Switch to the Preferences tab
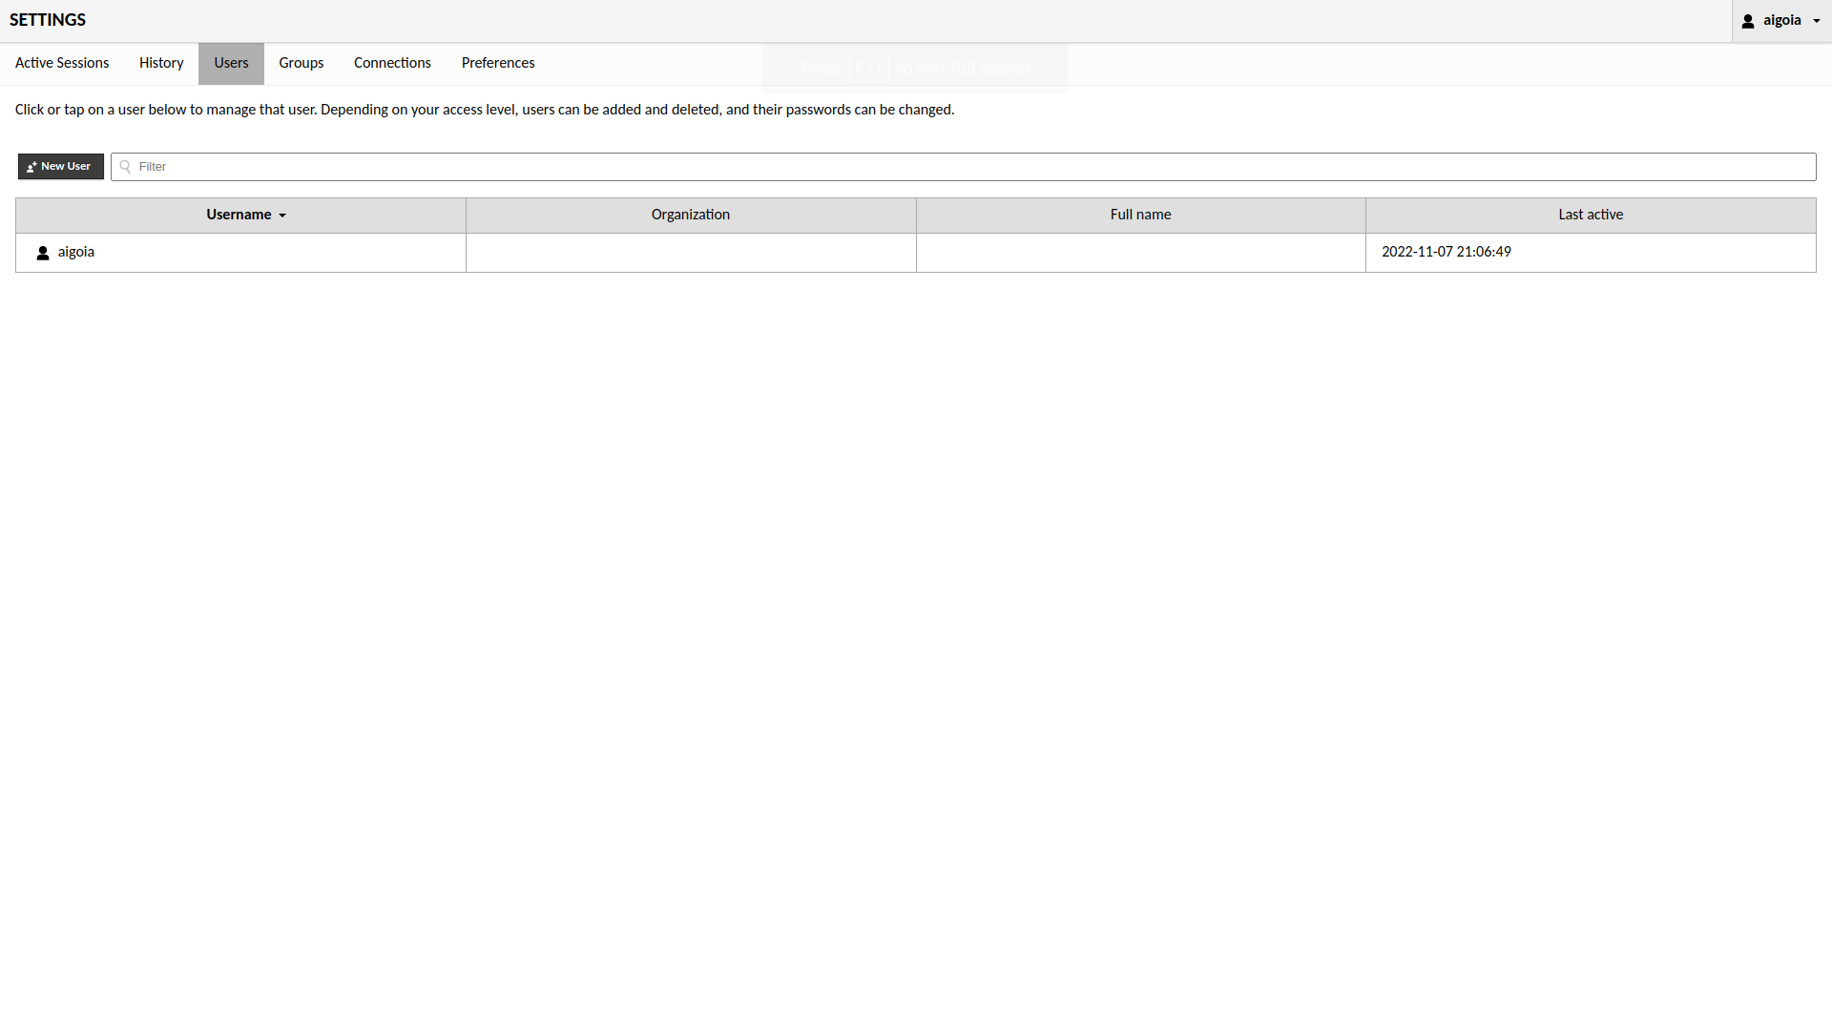 pyautogui.click(x=498, y=63)
